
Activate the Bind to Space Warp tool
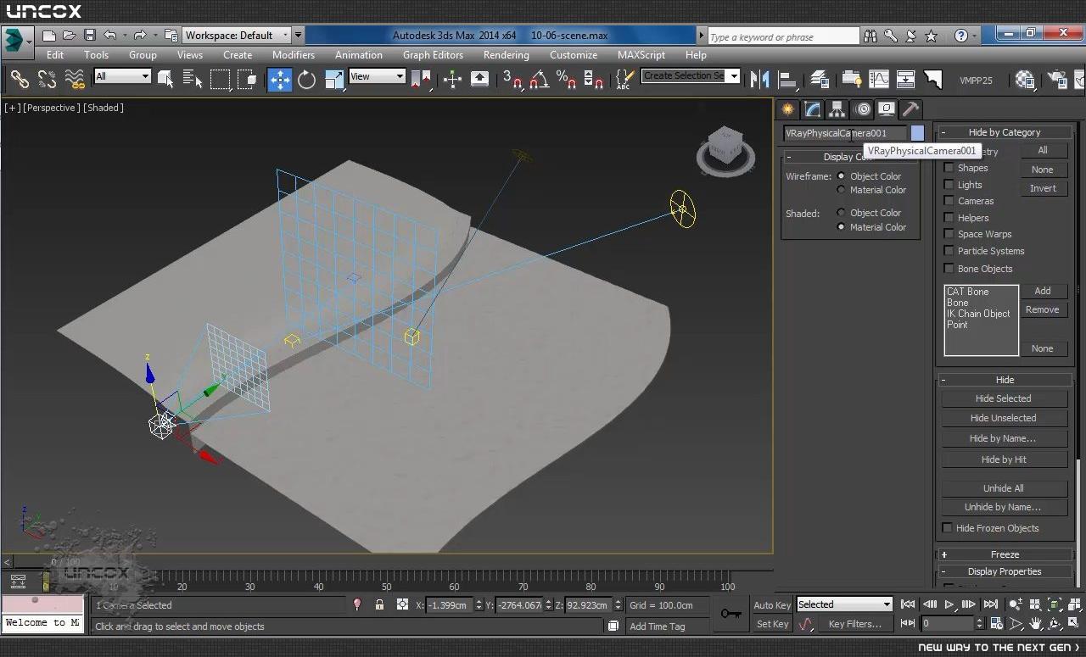coord(76,80)
